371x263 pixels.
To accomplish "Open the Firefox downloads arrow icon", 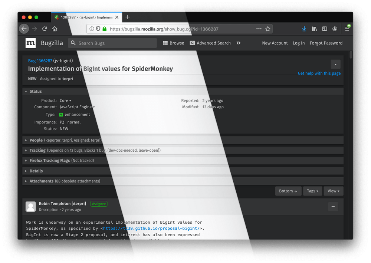I will pos(304,29).
